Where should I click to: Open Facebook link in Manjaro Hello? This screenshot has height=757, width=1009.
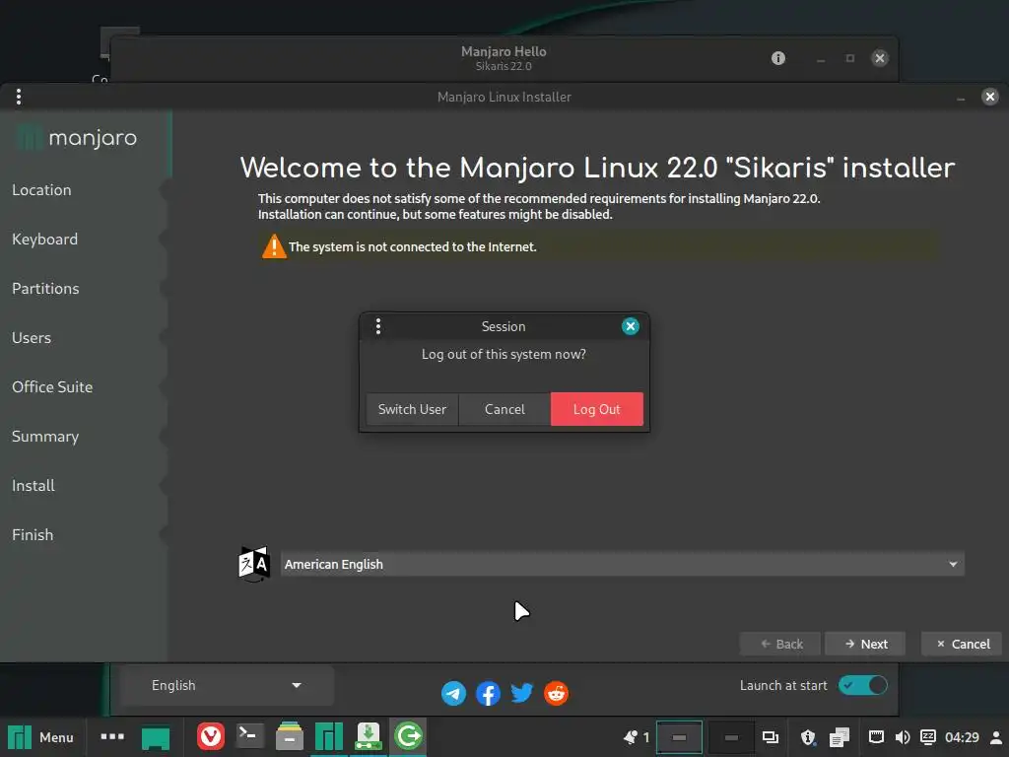pos(488,693)
